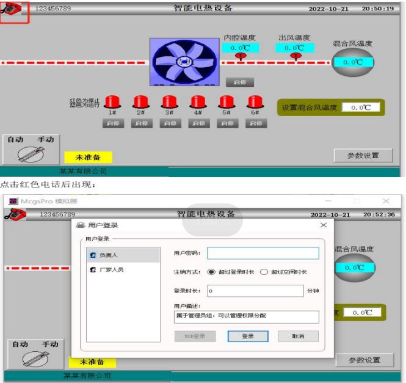Minimize the McgsPro 模拟器 window
Image resolution: width=406 pixels, height=383 pixels.
[x=328, y=201]
